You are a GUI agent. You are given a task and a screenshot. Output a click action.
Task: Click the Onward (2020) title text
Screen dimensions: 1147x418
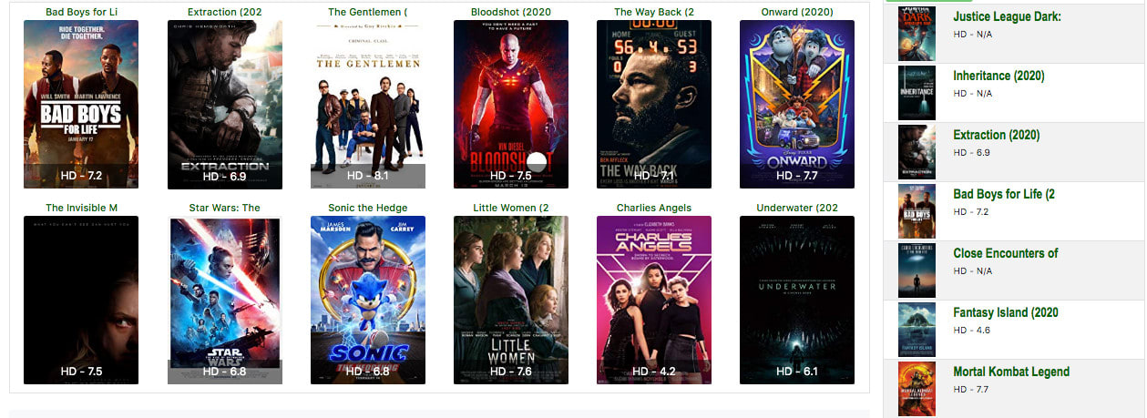797,12
